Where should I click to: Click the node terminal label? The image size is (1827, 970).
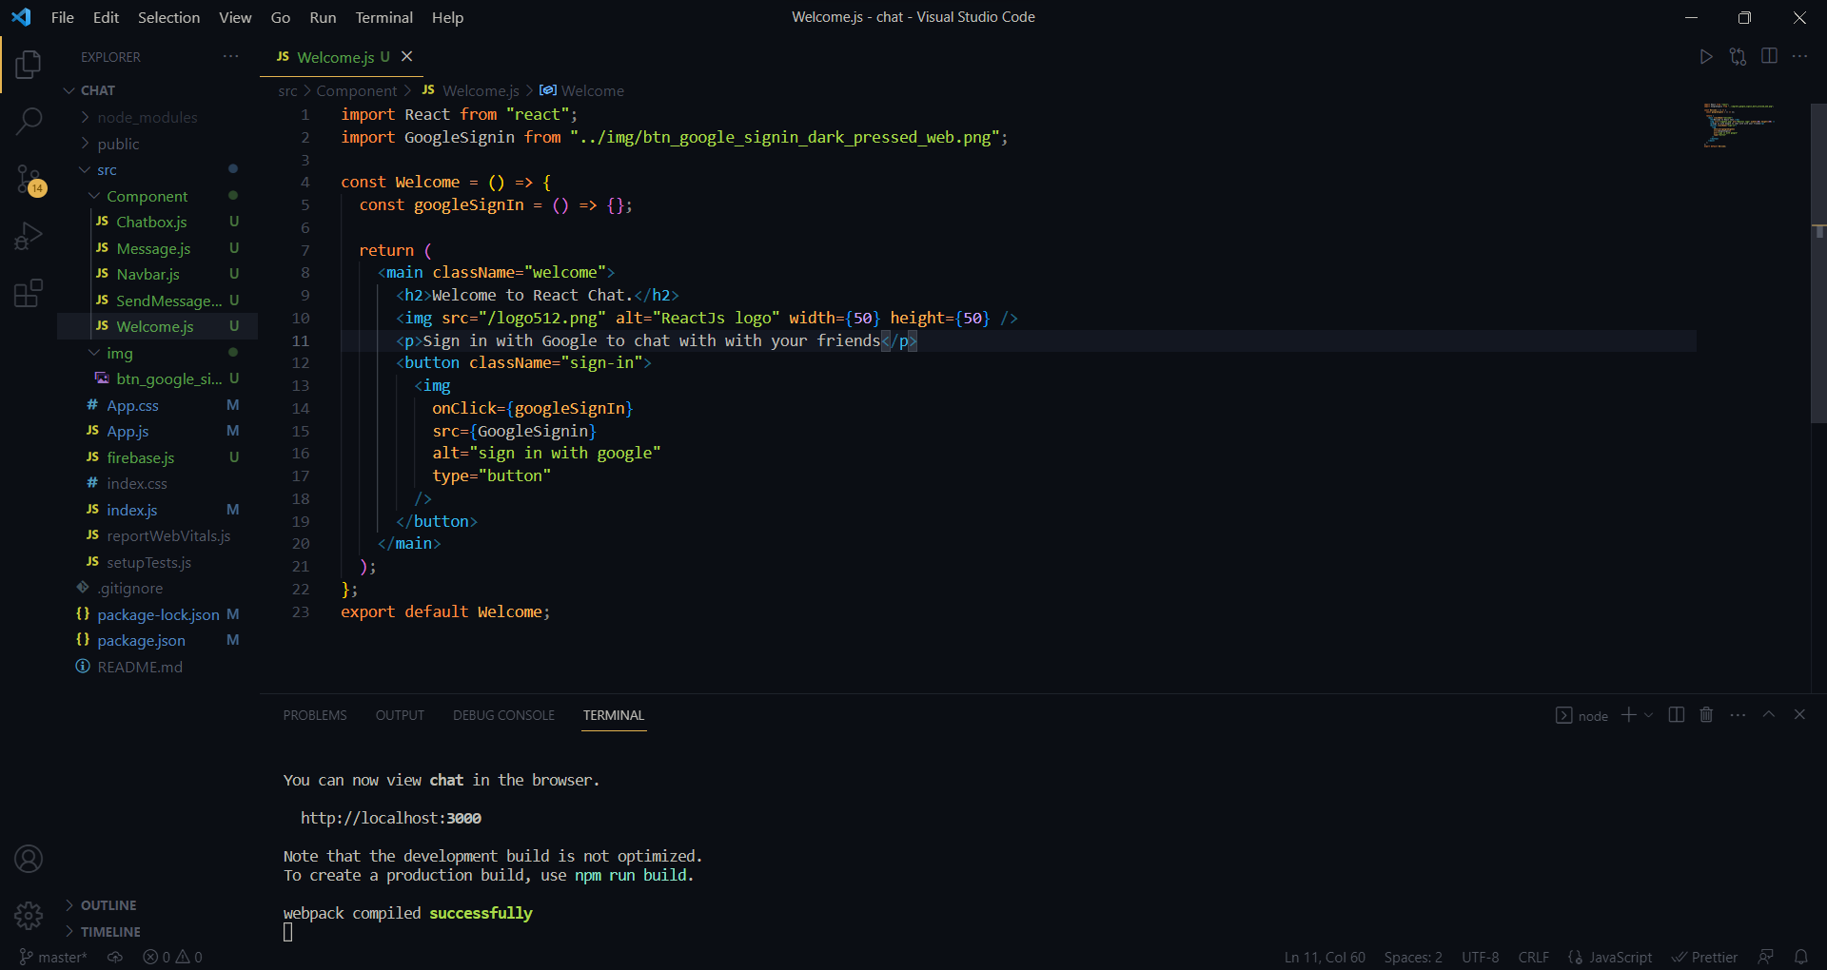tap(1582, 715)
